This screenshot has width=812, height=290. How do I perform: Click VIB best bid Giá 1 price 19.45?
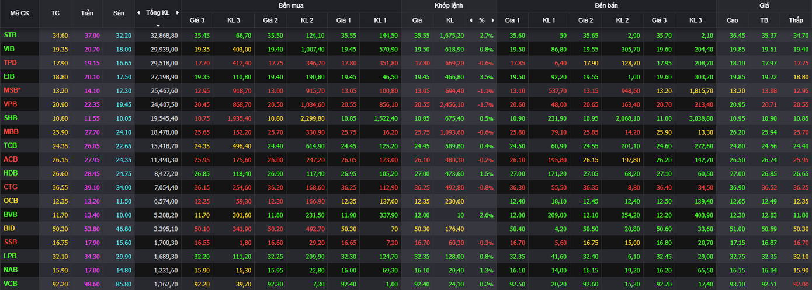pos(348,50)
